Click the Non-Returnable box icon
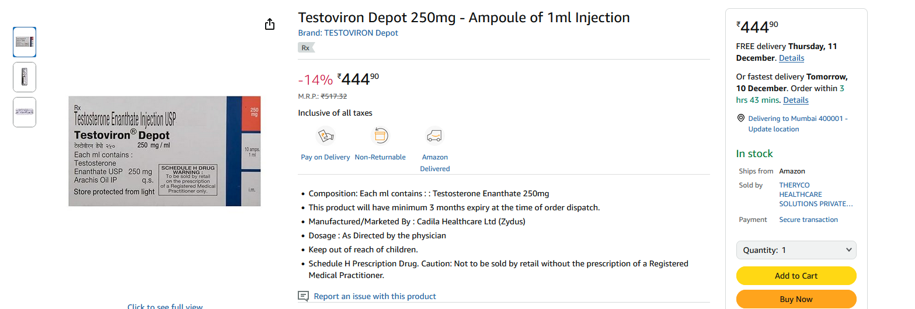This screenshot has width=915, height=309. click(380, 137)
